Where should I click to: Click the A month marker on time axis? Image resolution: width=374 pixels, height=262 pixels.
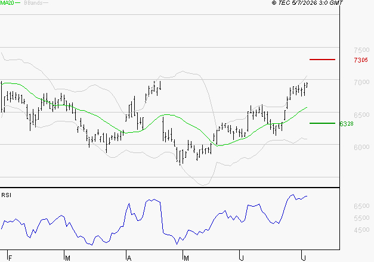[x=129, y=258]
